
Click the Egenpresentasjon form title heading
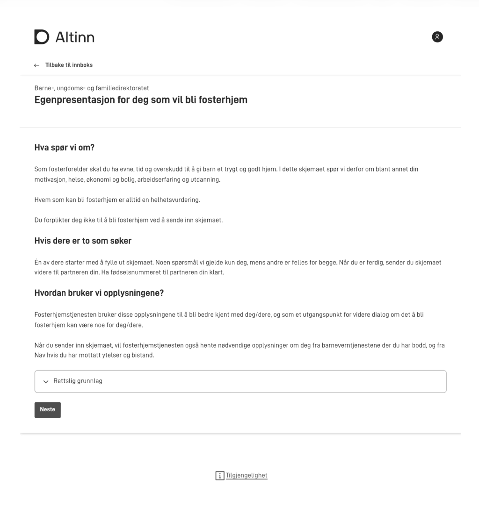click(x=141, y=100)
